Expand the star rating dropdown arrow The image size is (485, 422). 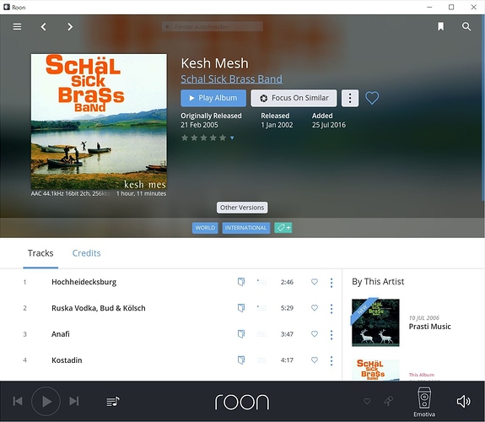[x=232, y=138]
